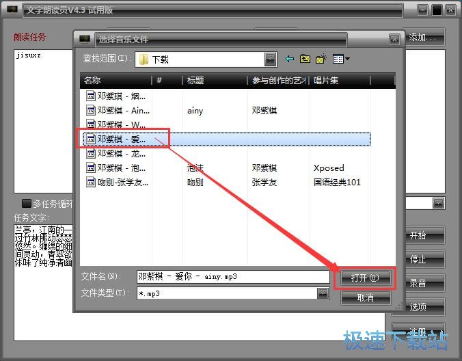
Task: Sort by the 唱片集 column header
Action: click(340, 81)
